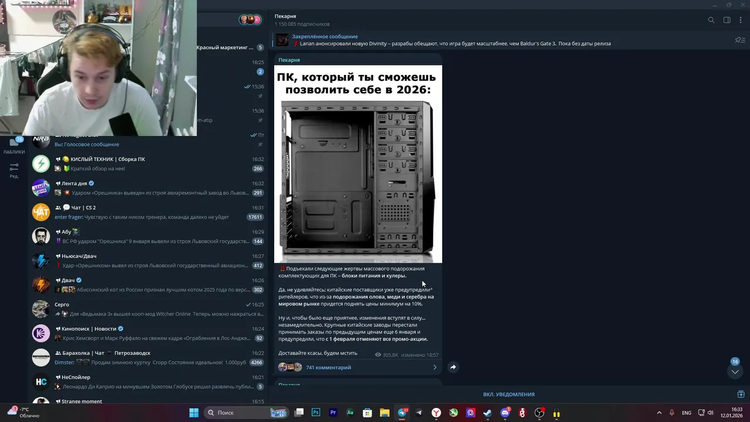Open Microsoft Store from the taskbar
This screenshot has width=750, height=422.
[x=367, y=413]
